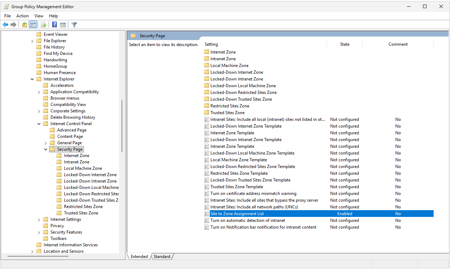Expand Corporate Settings node
Image resolution: width=450 pixels, height=269 pixels.
coord(39,111)
